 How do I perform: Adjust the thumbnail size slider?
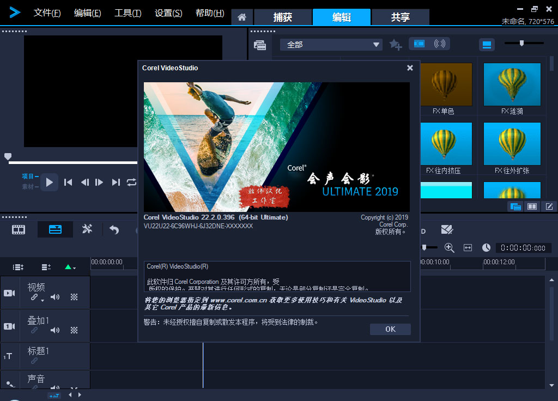(x=521, y=43)
